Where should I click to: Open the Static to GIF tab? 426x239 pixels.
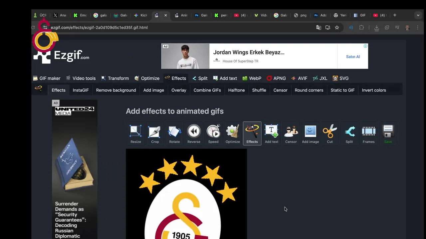tap(342, 90)
